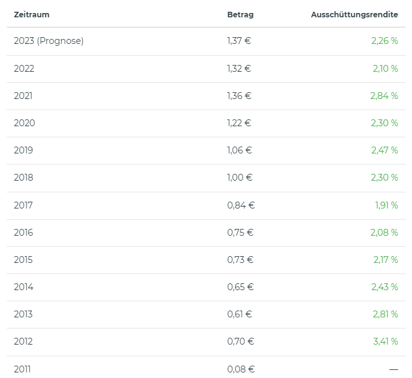The width and height of the screenshot is (412, 378).
Task: Click the 3,41 % yield for 2012
Action: point(385,341)
